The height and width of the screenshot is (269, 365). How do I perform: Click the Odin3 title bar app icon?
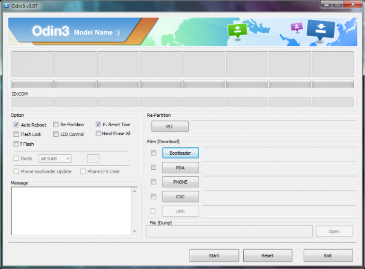[x=6, y=6]
